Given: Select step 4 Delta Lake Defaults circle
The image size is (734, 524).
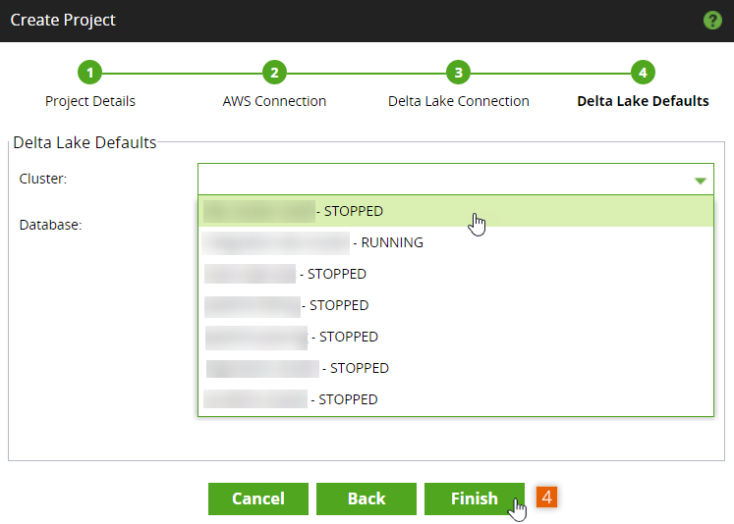Looking at the screenshot, I should click(643, 73).
